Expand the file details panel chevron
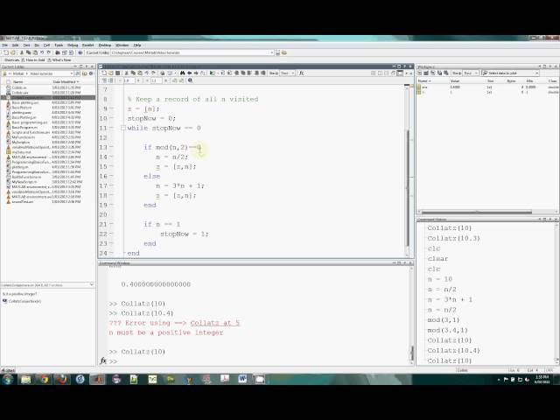The height and width of the screenshot is (420, 560). tap(91, 284)
